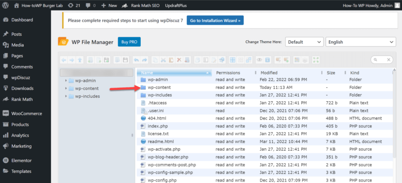Click the Undo toolbar icon
402x183 pixels.
tap(136, 60)
